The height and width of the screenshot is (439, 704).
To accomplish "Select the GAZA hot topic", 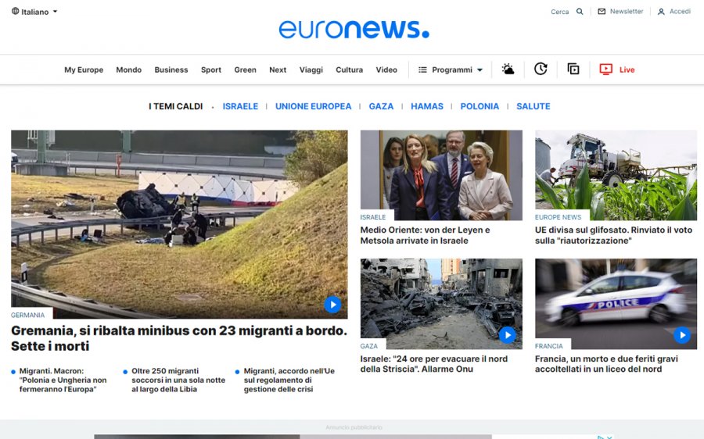I will coord(381,106).
